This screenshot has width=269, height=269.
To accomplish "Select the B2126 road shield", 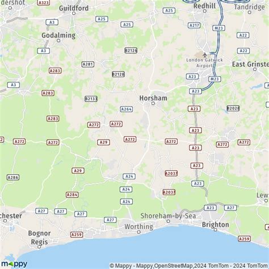I will 131,51.
